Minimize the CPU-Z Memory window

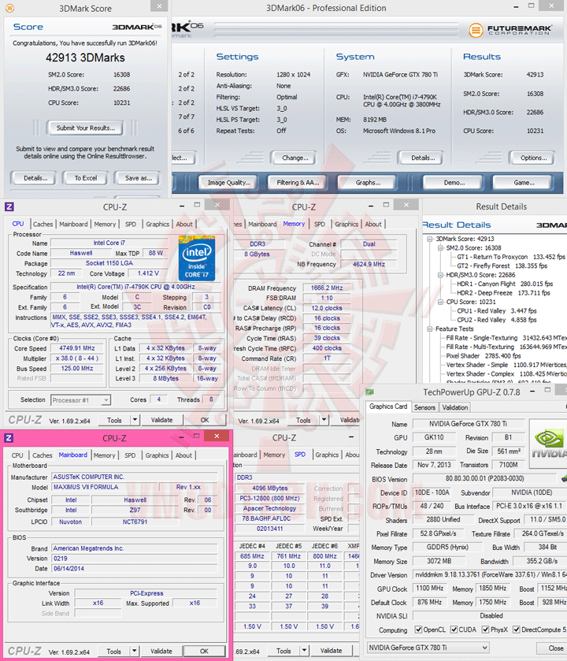371,206
